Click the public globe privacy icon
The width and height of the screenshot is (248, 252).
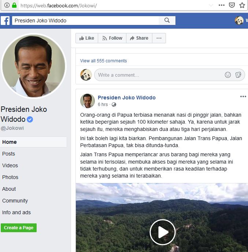click(114, 105)
